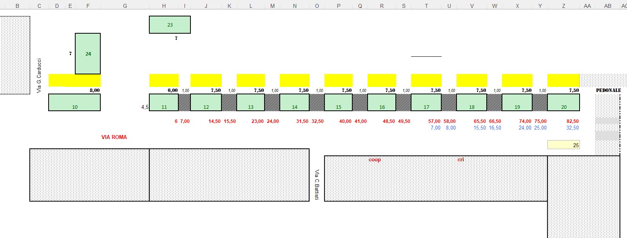Select the yellow block above stall 17
The image size is (627, 238).
426,80
